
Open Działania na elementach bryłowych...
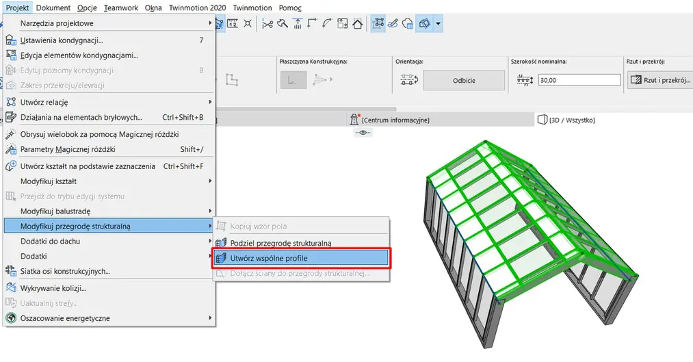pyautogui.click(x=109, y=117)
